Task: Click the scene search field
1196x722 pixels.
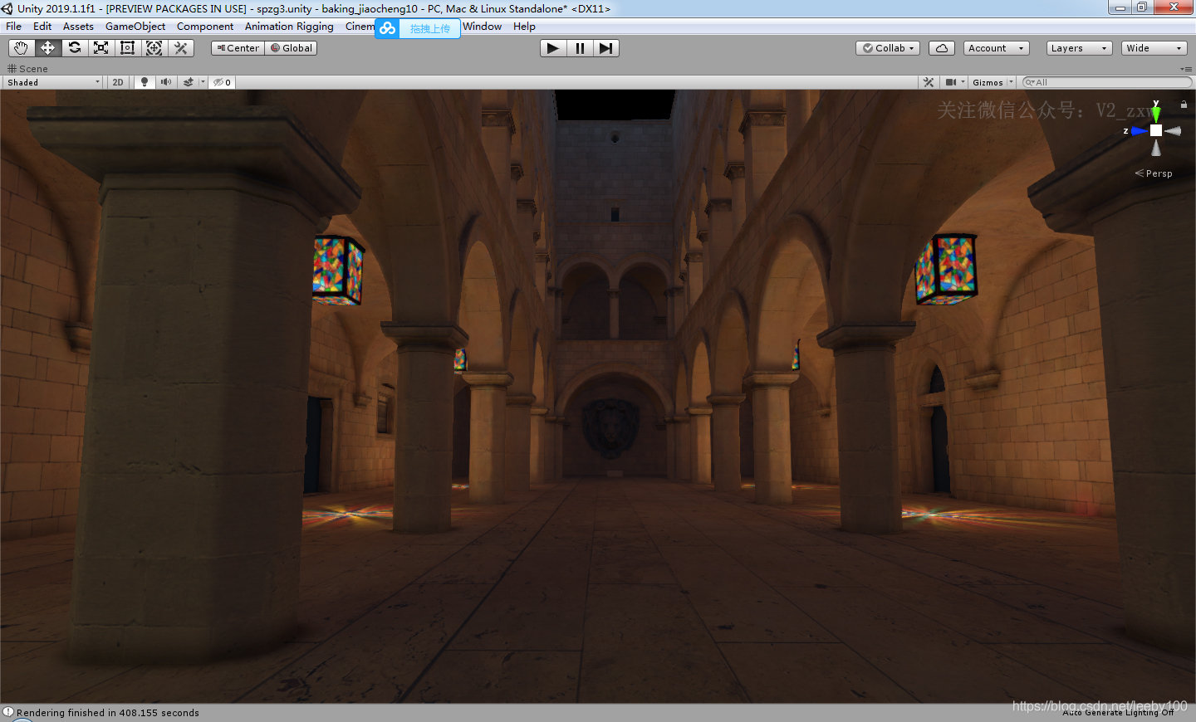Action: tap(1106, 82)
